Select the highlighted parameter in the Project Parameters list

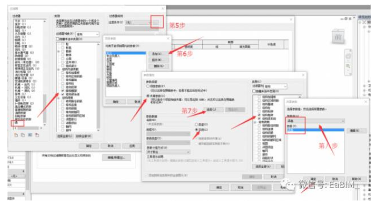126,53
